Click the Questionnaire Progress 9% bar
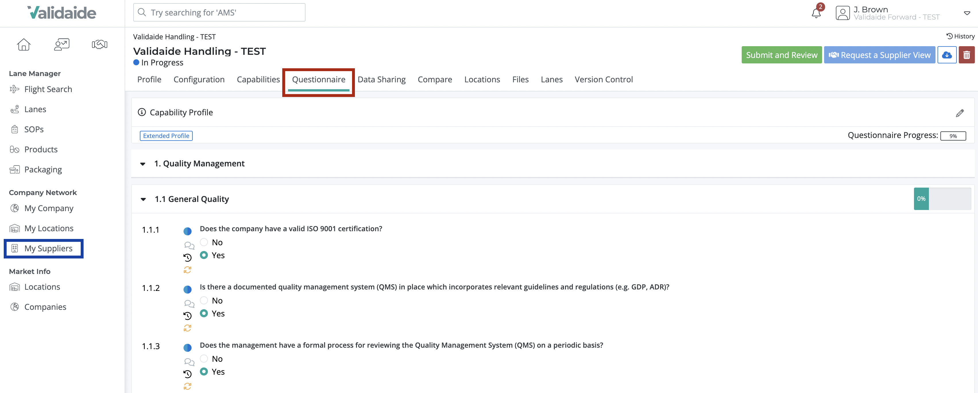The height and width of the screenshot is (393, 978). pyautogui.click(x=953, y=136)
